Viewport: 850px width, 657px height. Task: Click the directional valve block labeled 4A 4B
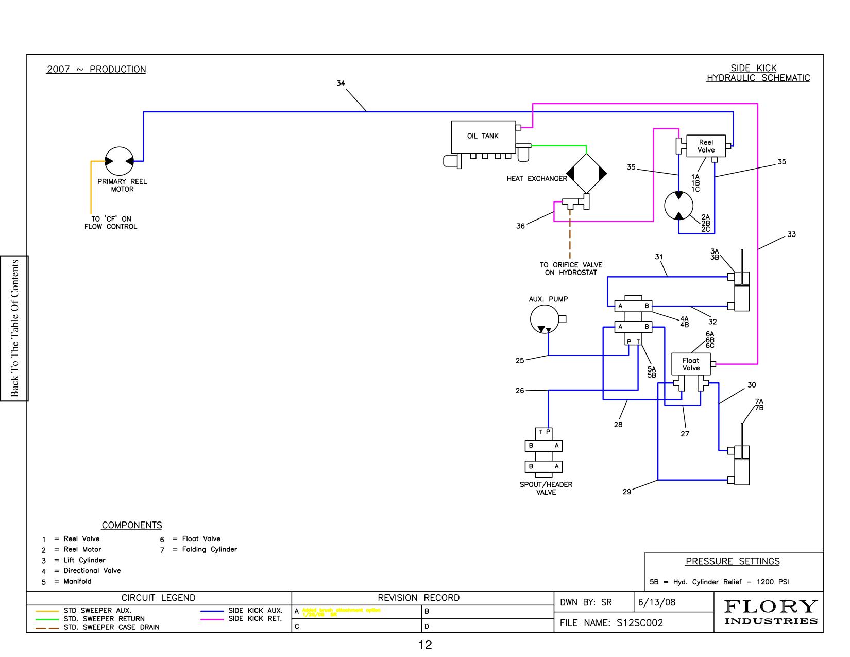(634, 306)
